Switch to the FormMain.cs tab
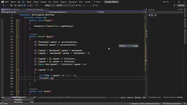 coord(15,9)
